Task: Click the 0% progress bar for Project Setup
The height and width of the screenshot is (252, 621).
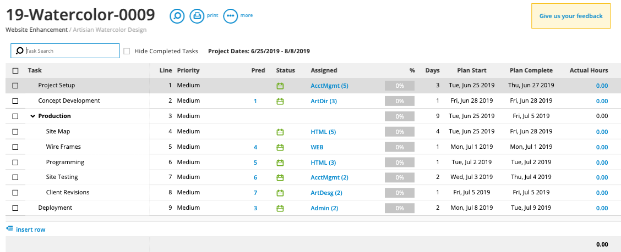Action: pyautogui.click(x=400, y=86)
